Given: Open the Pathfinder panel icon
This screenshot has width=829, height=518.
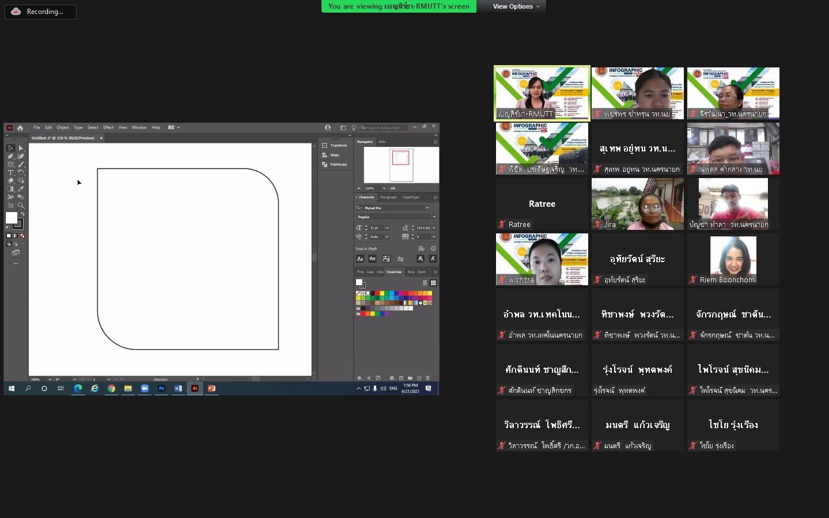Looking at the screenshot, I should [325, 165].
